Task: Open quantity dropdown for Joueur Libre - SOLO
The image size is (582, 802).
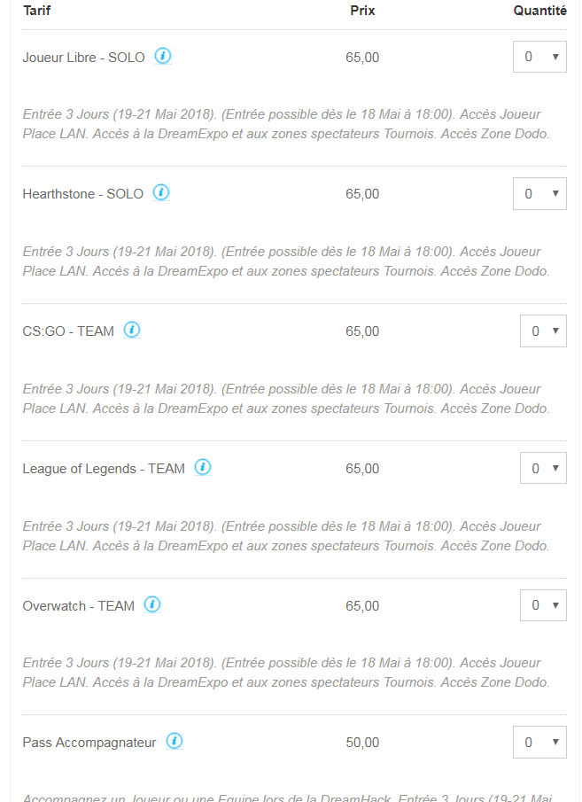Action: (539, 57)
